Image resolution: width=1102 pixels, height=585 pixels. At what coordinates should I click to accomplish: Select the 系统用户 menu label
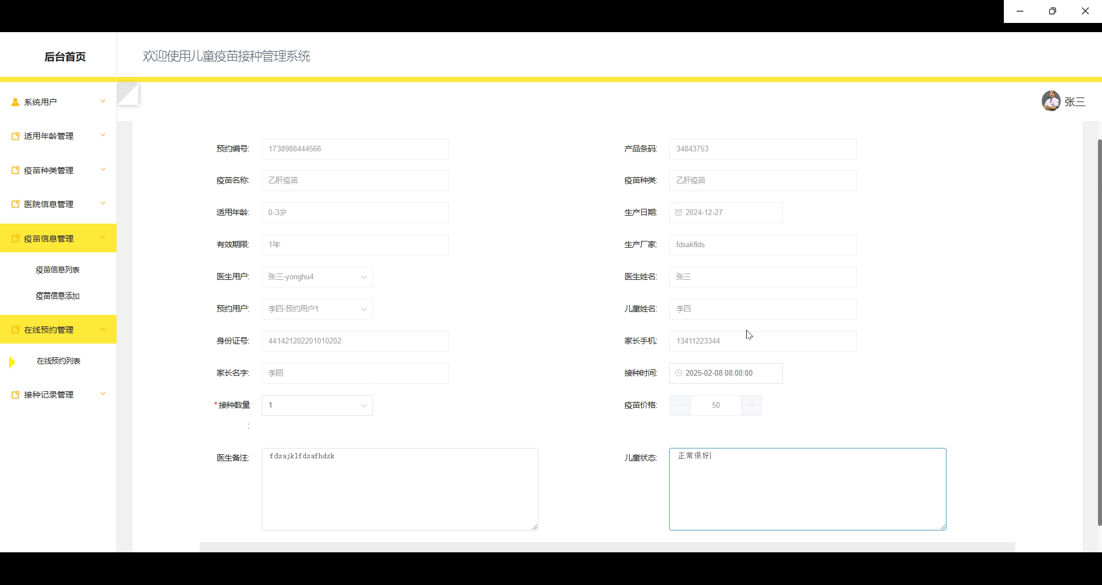[40, 102]
